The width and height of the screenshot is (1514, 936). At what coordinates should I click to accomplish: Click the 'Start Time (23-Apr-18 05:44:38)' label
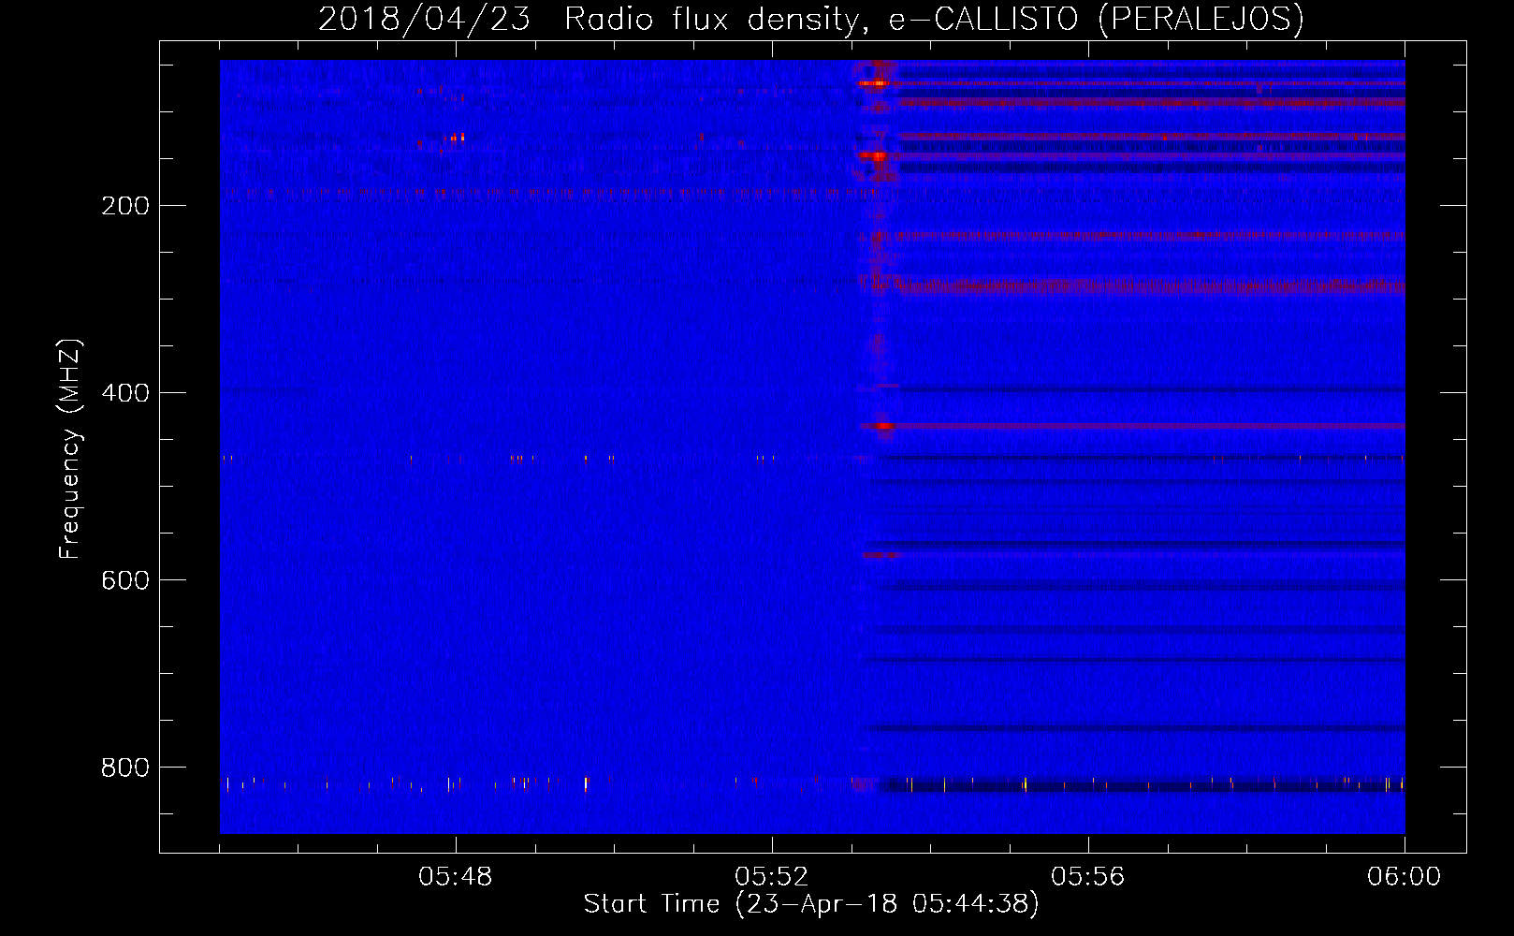click(811, 904)
